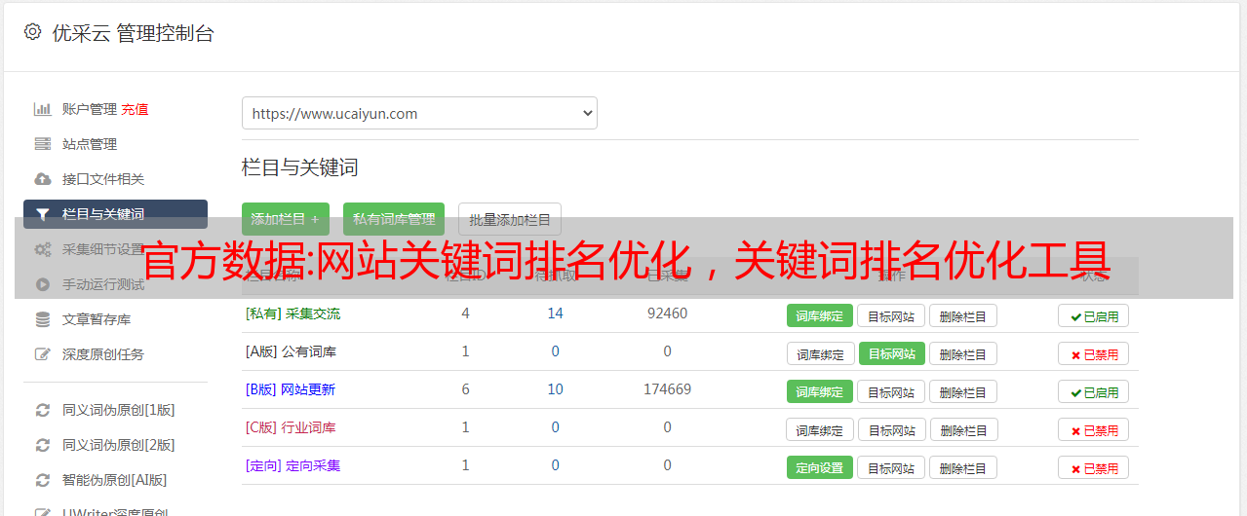Screen dimensions: 1247x516
Task: Click 目标网站 for 定向采集 row
Action: (891, 467)
